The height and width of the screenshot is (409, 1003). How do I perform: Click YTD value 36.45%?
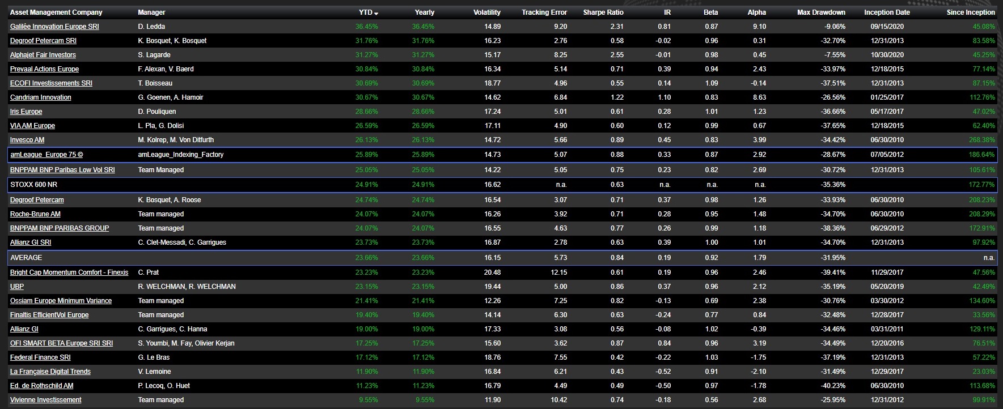pos(366,27)
